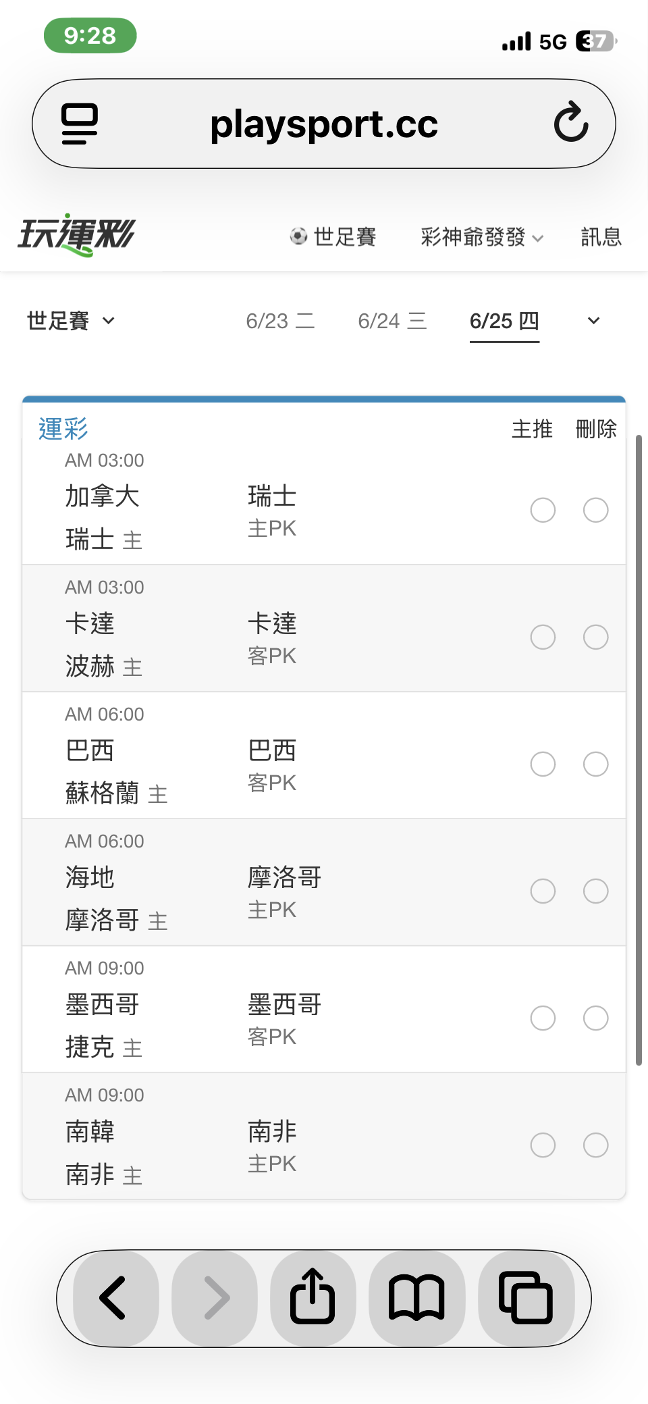Viewport: 648px width, 1404px height.
Task: Expand the 世足賽 league dropdown
Action: (71, 321)
